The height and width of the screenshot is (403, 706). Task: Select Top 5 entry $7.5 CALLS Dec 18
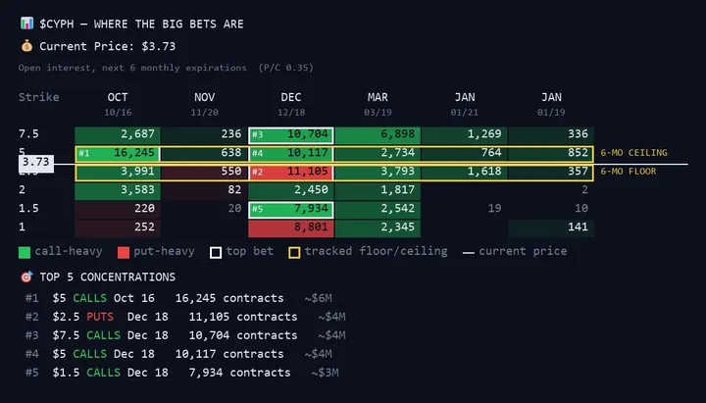(x=185, y=335)
